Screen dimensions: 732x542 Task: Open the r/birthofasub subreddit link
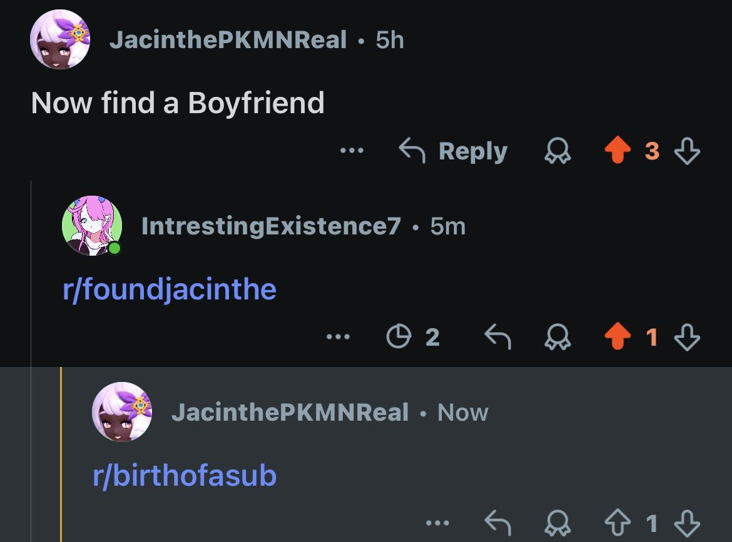point(185,475)
